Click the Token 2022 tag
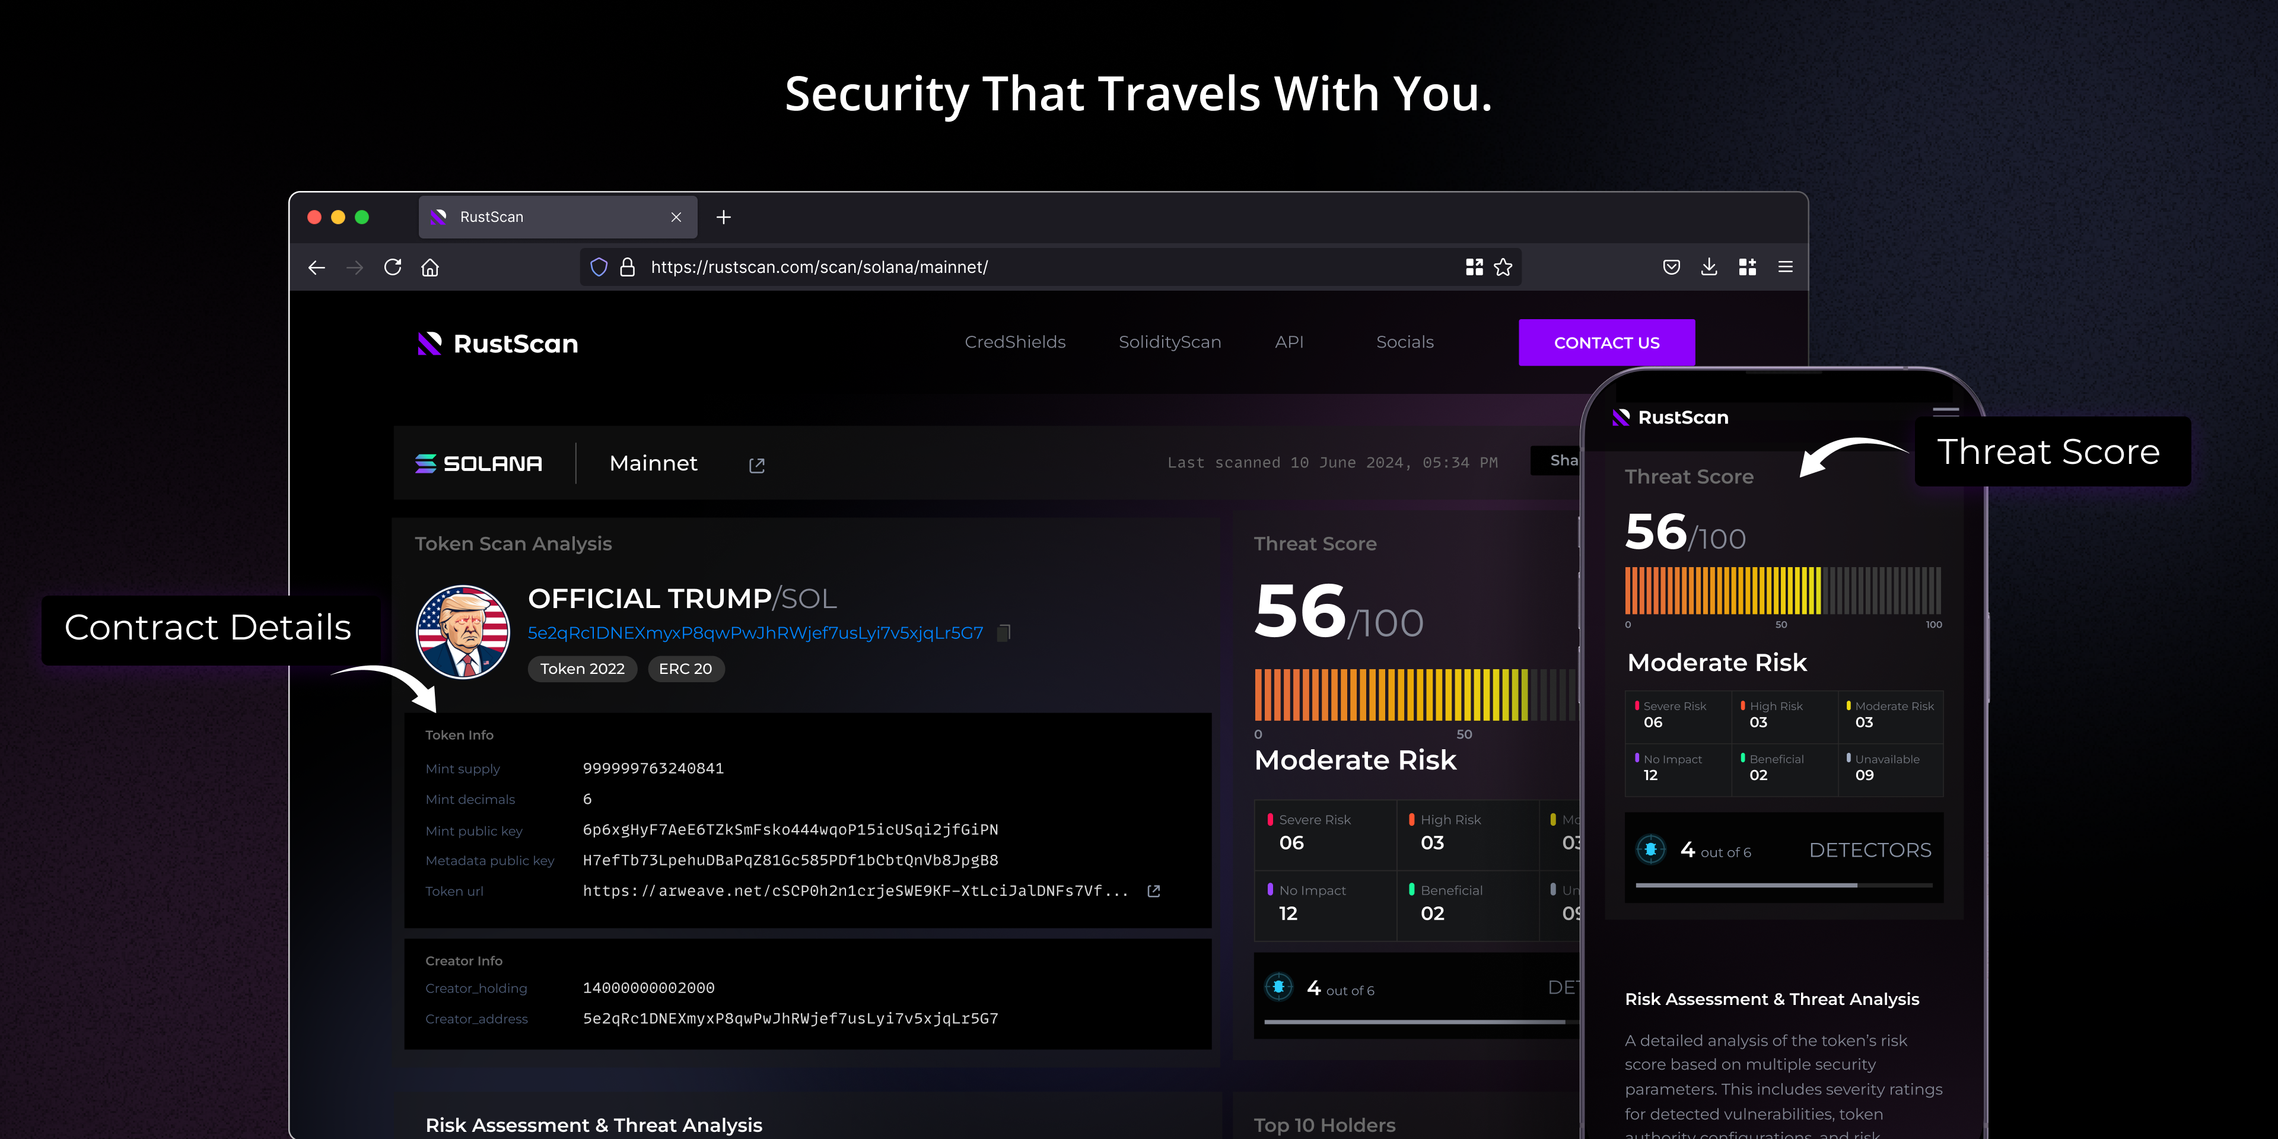This screenshot has height=1139, width=2278. (x=583, y=669)
